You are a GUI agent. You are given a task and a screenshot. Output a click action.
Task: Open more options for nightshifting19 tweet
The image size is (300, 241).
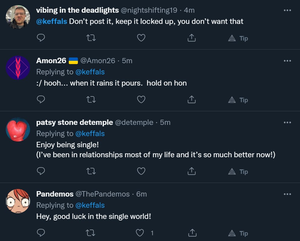[287, 10]
